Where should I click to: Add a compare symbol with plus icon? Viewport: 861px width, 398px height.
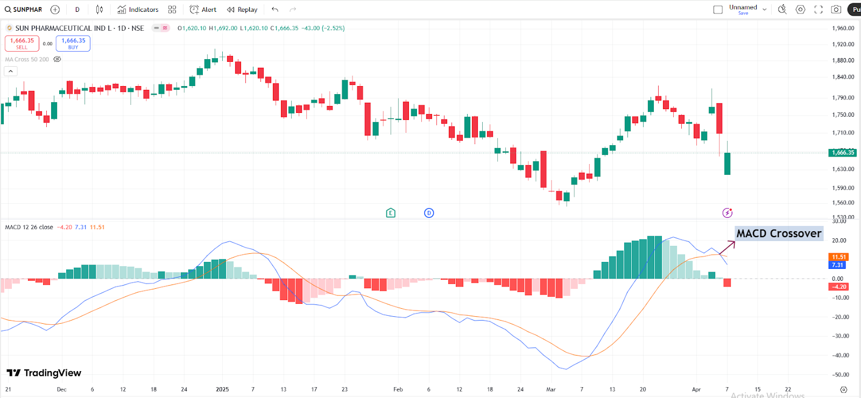tap(55, 10)
